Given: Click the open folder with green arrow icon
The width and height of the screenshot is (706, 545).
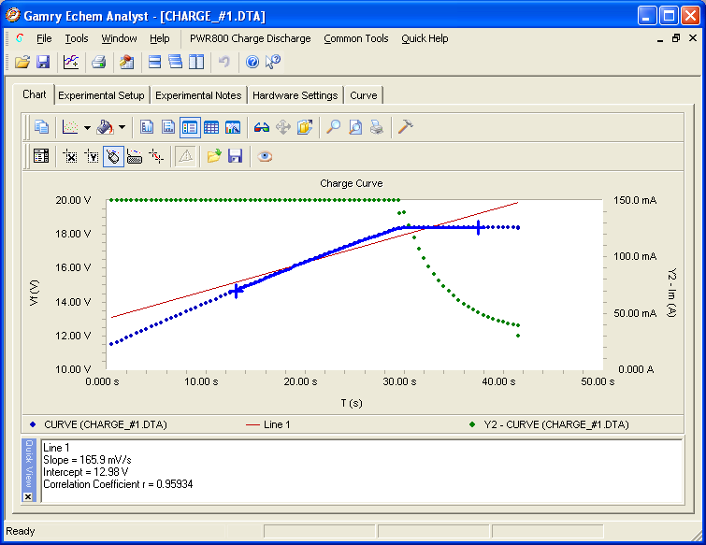Looking at the screenshot, I should click(214, 156).
